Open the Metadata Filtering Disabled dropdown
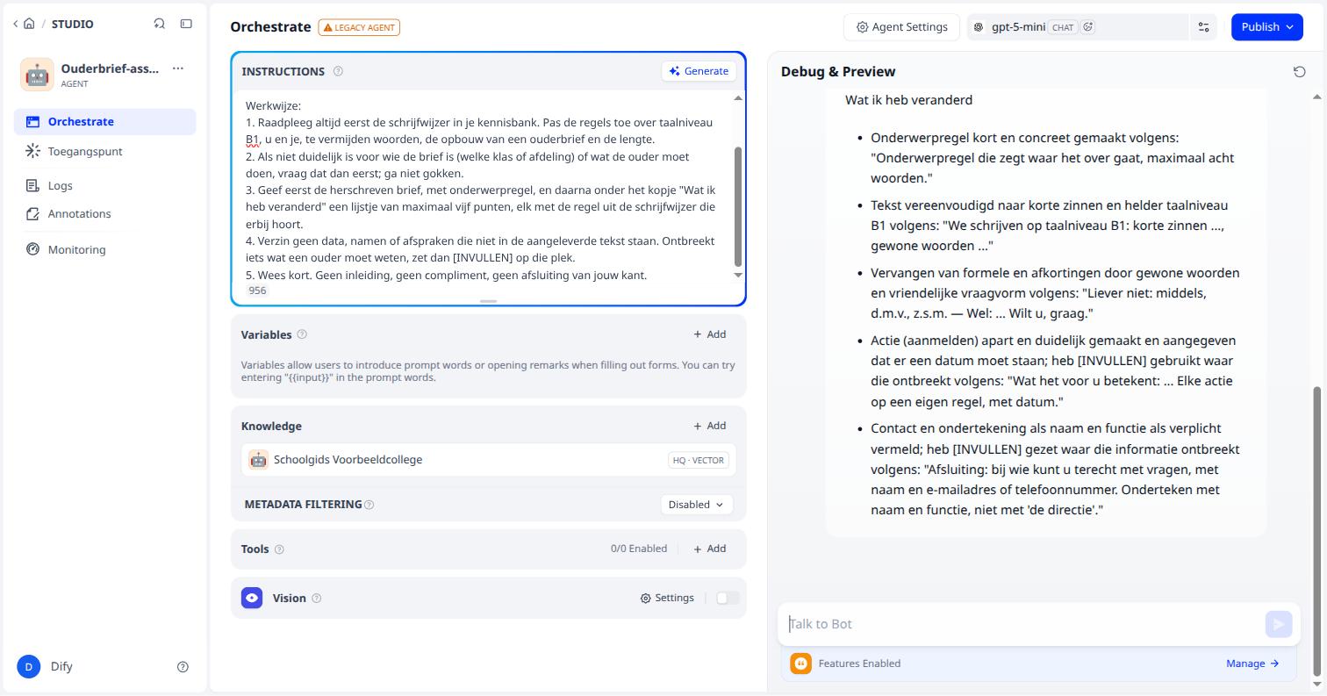The height and width of the screenshot is (696, 1327). pos(697,505)
